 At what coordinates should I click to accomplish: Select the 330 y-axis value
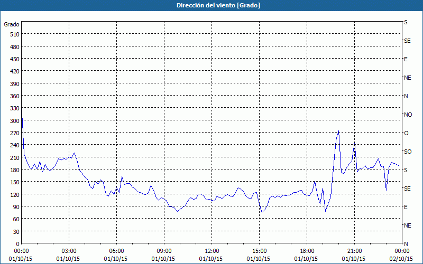(x=14, y=109)
